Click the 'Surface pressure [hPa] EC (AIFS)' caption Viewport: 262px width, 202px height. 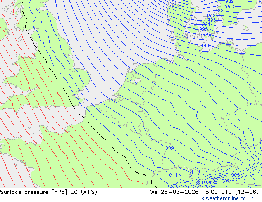click(x=48, y=192)
